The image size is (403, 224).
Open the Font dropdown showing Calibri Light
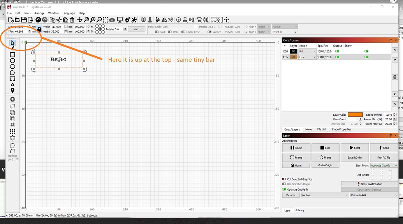(x=175, y=26)
